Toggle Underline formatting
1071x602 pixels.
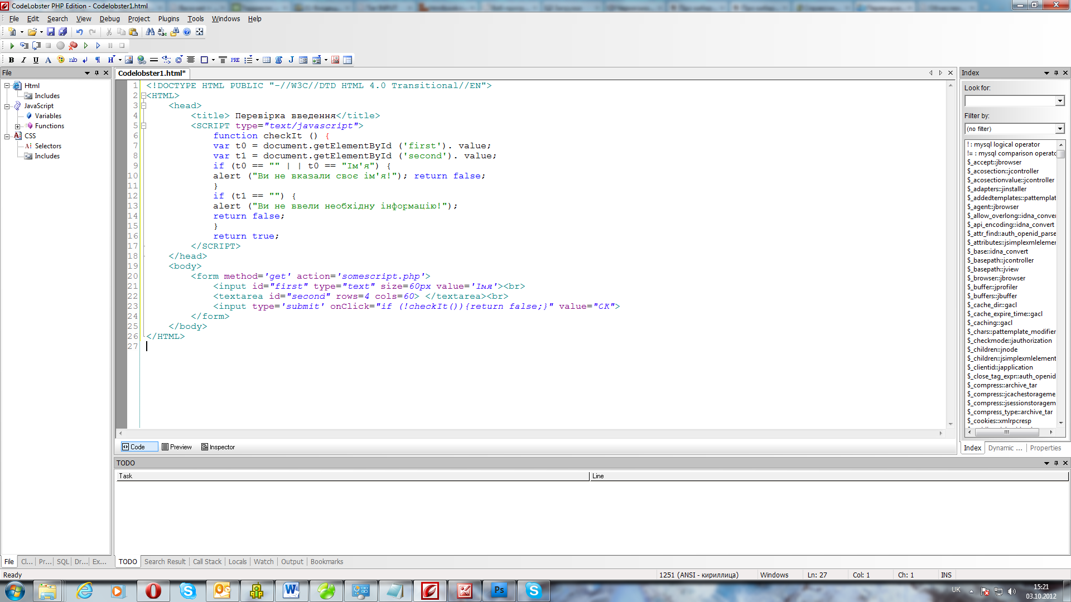36,60
